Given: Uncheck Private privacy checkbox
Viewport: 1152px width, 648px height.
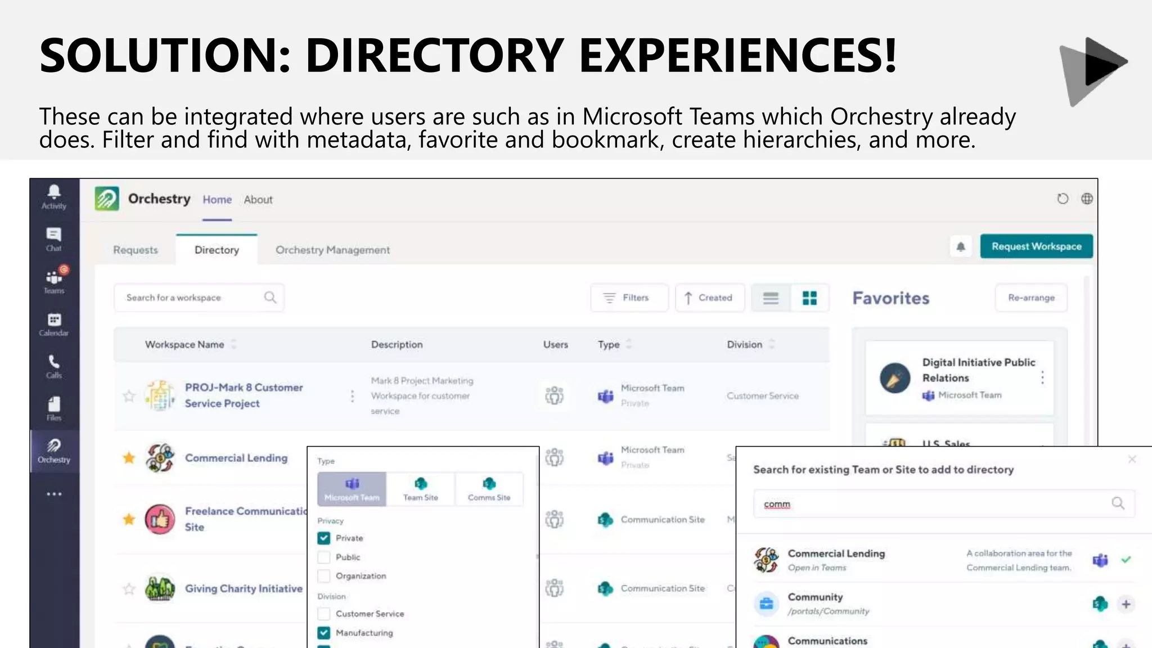Looking at the screenshot, I should [324, 538].
